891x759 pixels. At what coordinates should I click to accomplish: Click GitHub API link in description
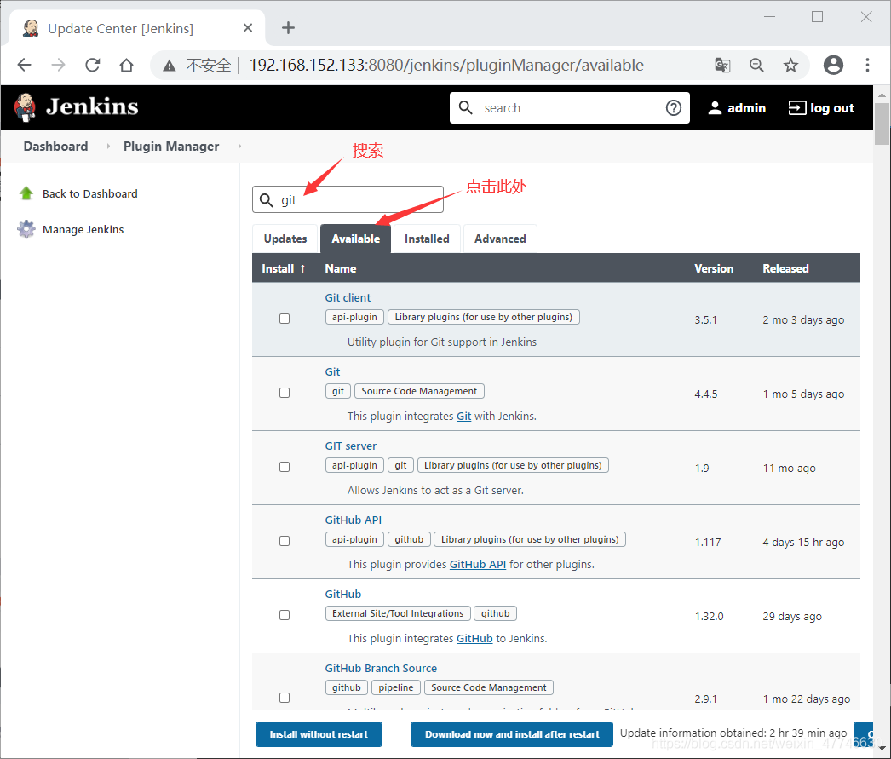point(477,564)
